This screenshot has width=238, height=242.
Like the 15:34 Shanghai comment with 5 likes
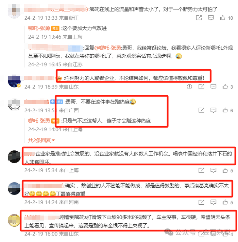(225, 170)
